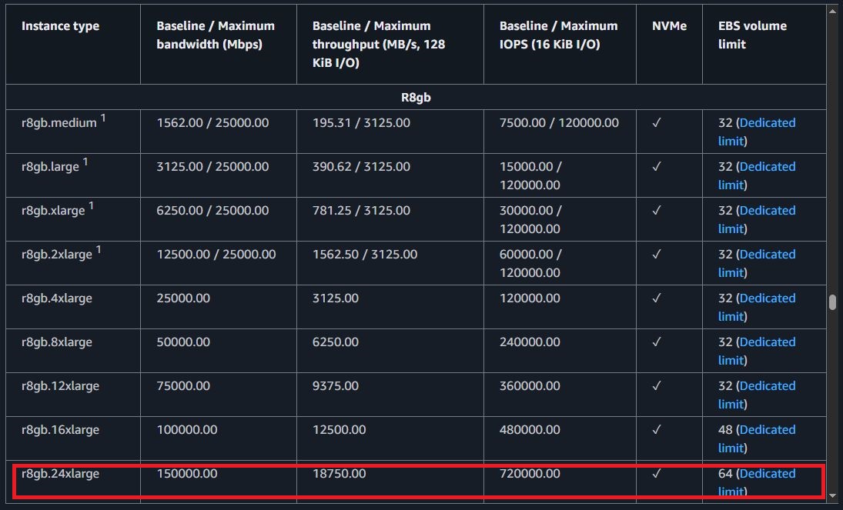Click the NVMe checkmark for r8gb.8xlarge
Screen dimensions: 843x510
pos(657,342)
